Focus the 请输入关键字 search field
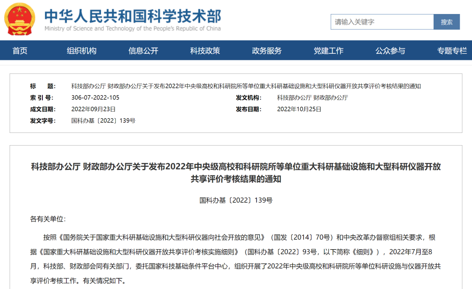Screen dimensions: 472x289 [x=382, y=22]
